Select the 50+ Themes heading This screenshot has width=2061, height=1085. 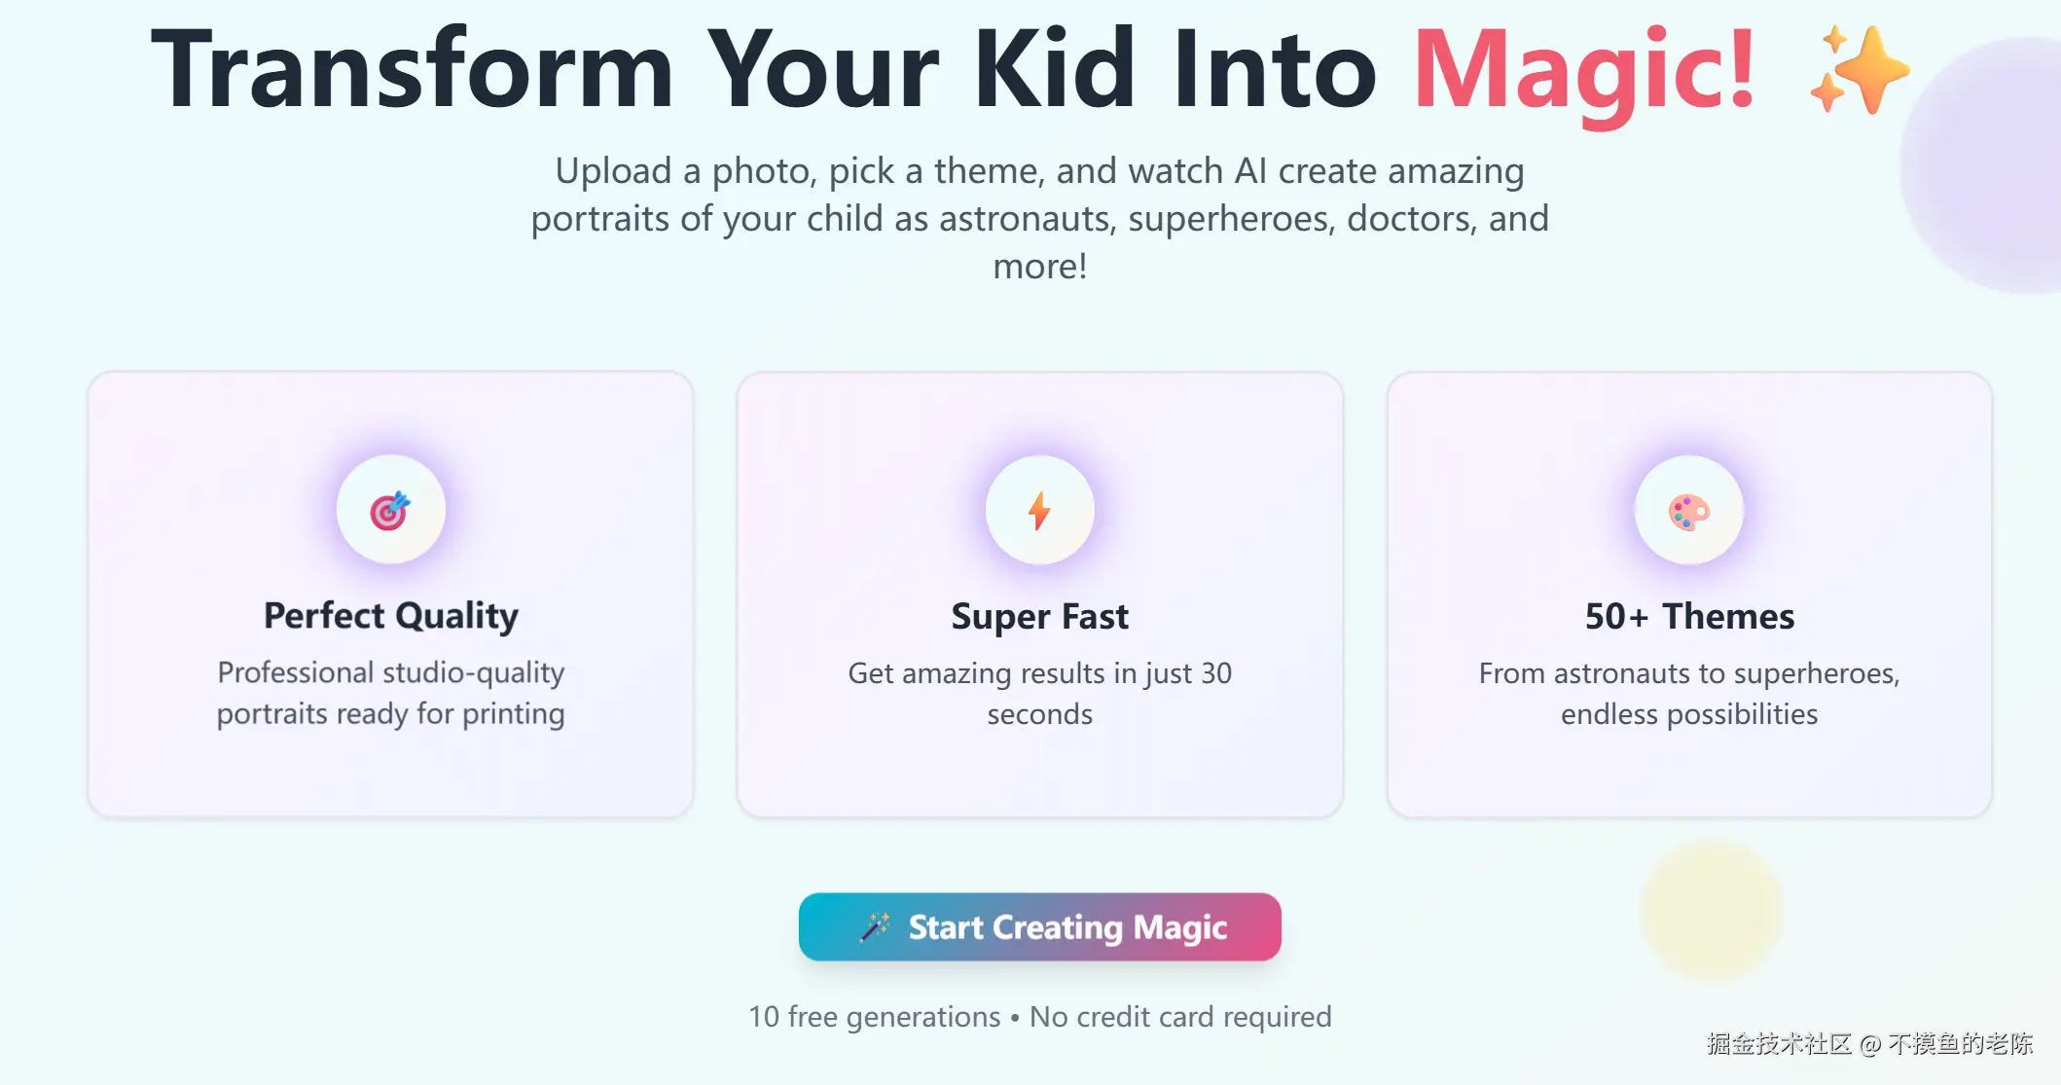(1689, 617)
